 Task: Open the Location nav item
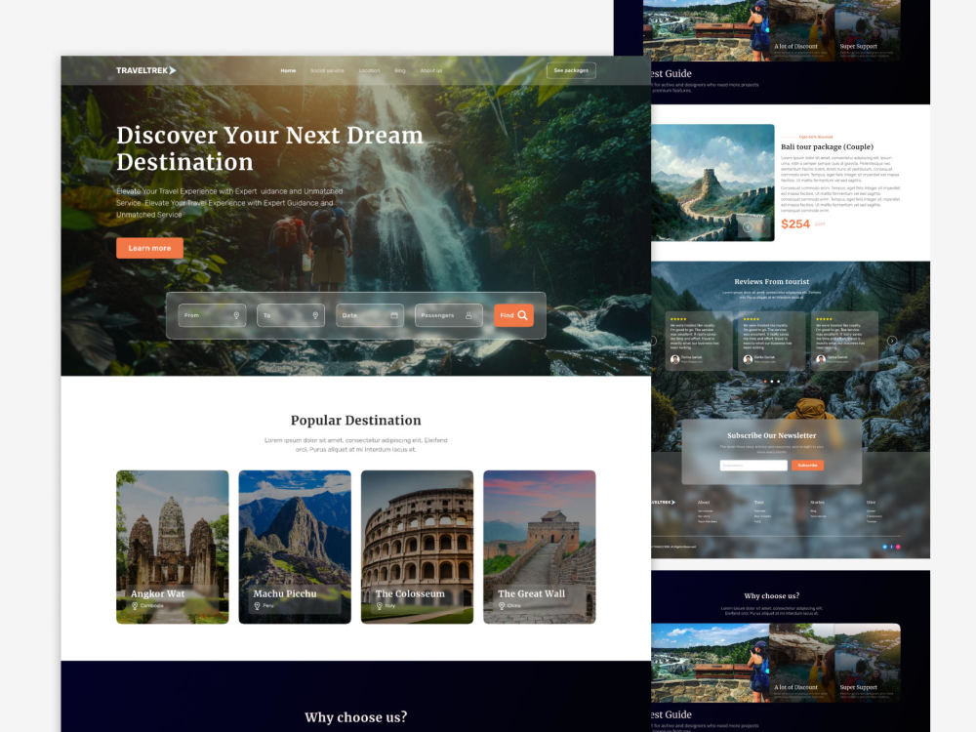[x=369, y=70]
